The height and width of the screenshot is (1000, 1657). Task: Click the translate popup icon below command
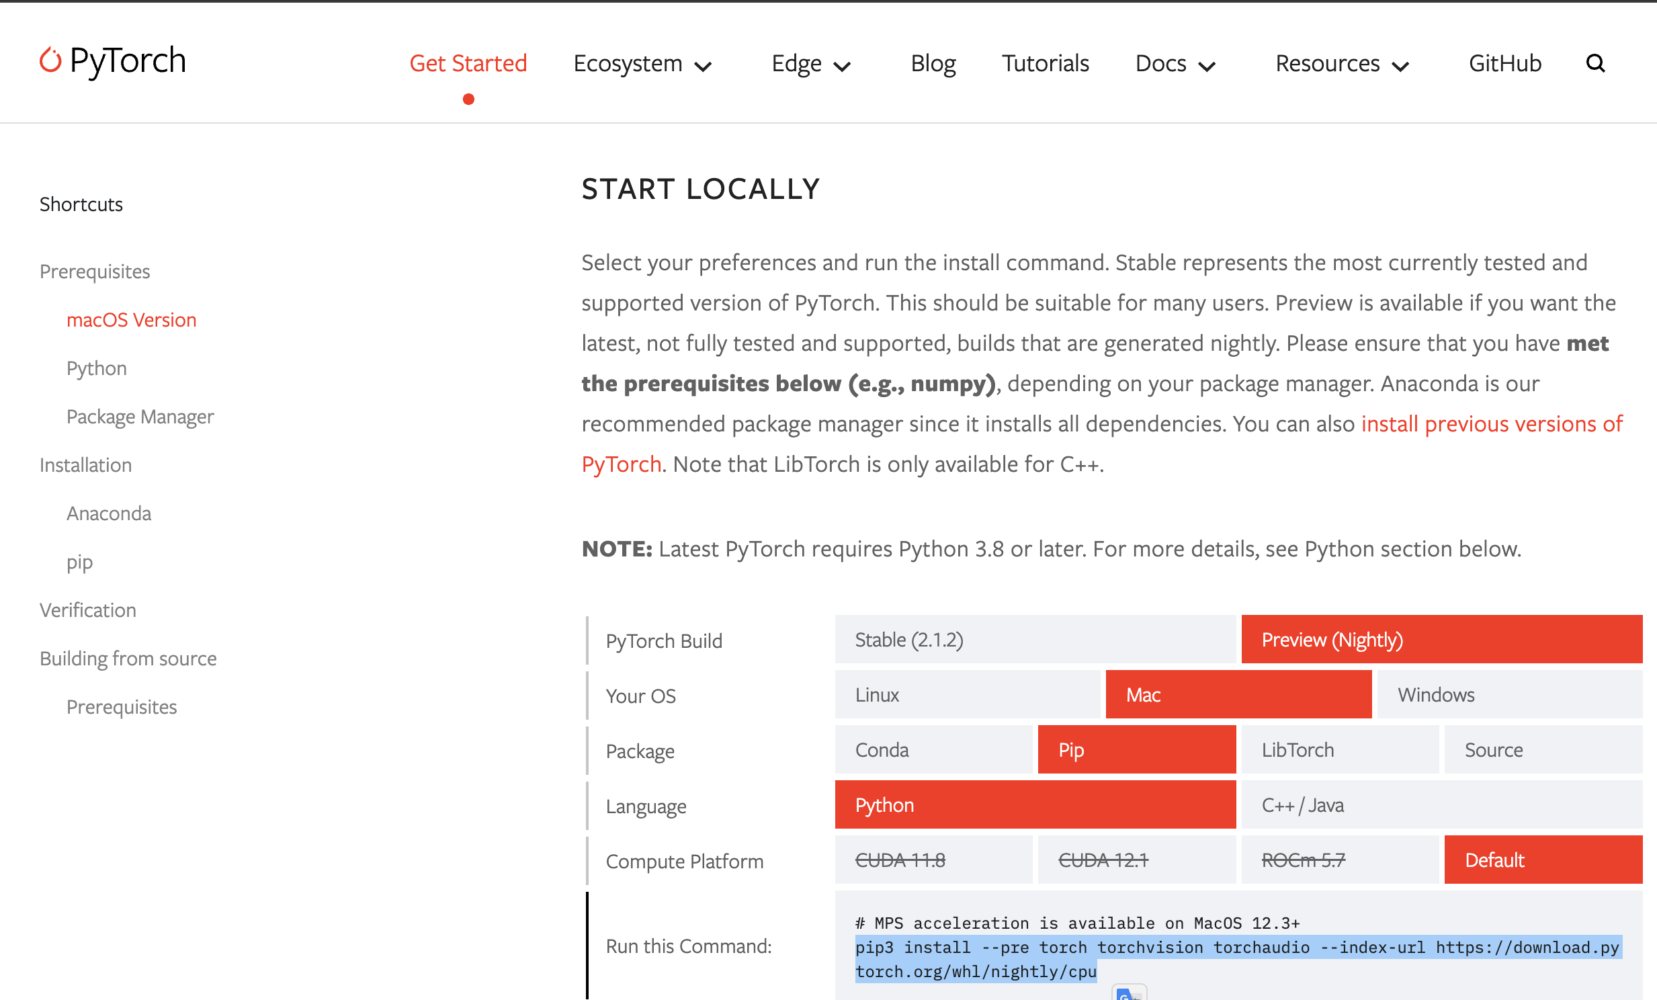tap(1129, 993)
